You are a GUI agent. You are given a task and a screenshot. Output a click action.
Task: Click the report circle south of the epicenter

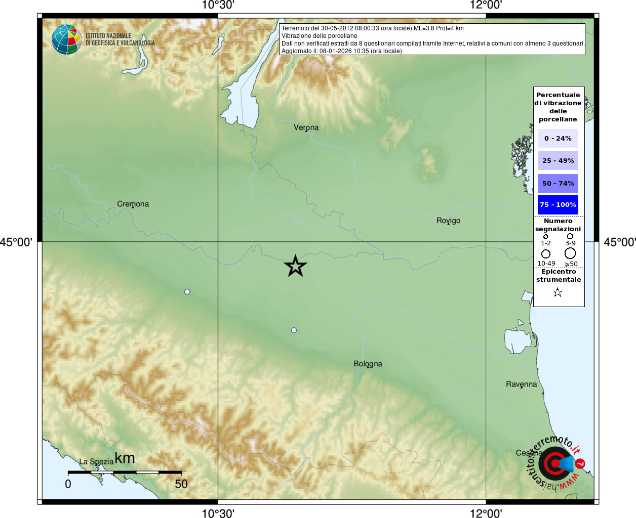(x=294, y=330)
